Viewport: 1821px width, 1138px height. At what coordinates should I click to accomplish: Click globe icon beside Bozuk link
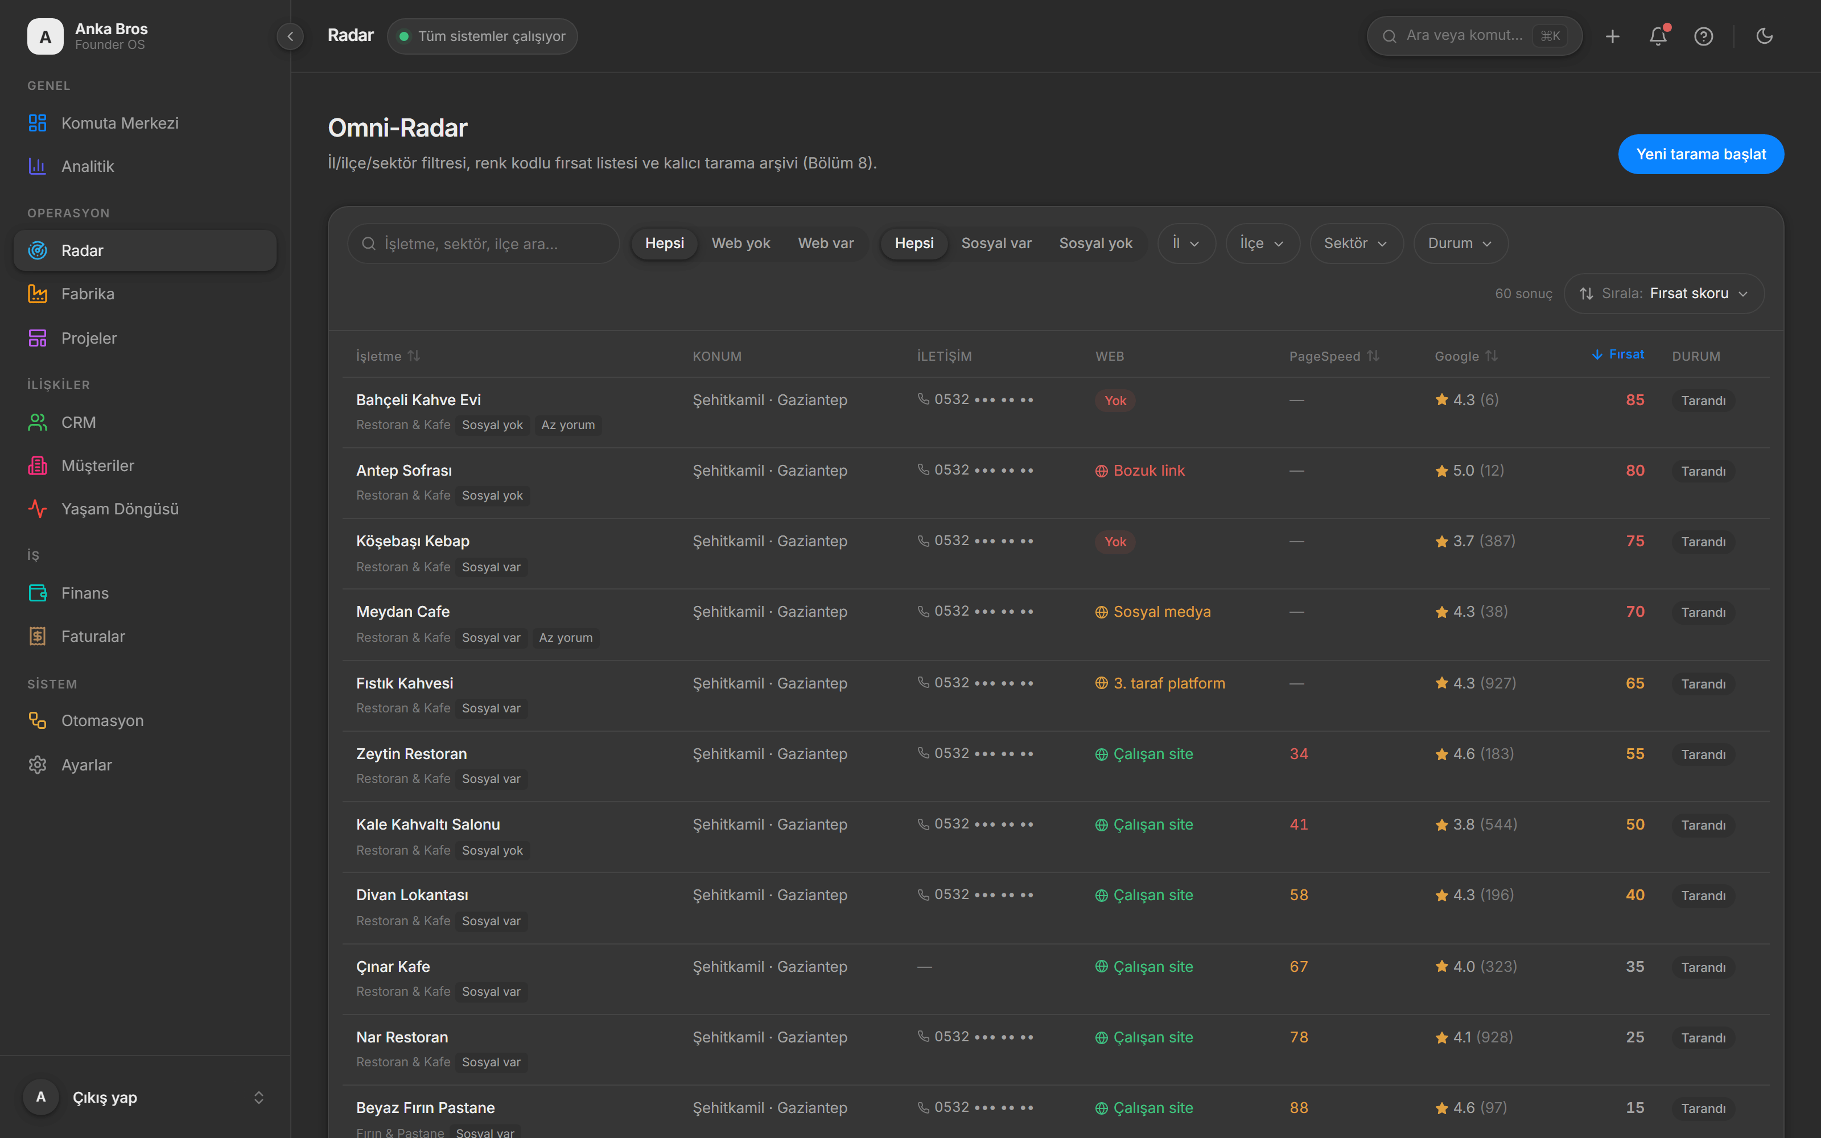tap(1101, 471)
